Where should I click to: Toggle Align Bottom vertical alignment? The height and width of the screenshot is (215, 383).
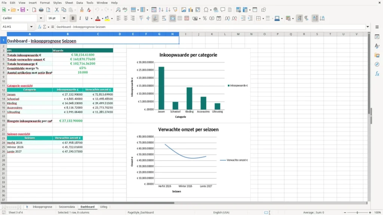coord(155,18)
